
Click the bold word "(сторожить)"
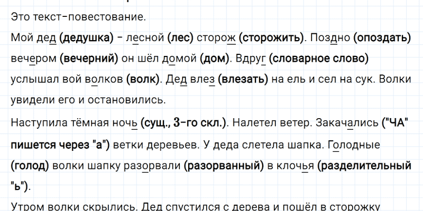pyautogui.click(x=272, y=38)
